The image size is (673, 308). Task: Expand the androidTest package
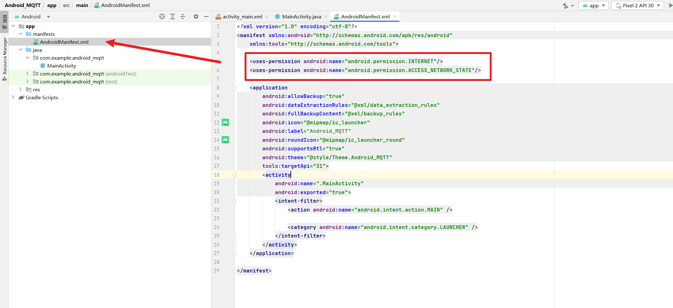click(x=28, y=74)
